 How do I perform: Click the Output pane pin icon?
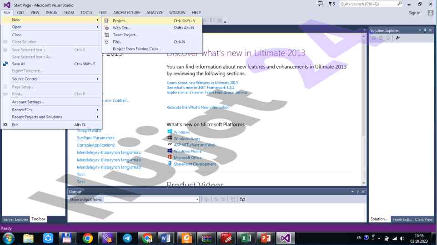coord(357,191)
